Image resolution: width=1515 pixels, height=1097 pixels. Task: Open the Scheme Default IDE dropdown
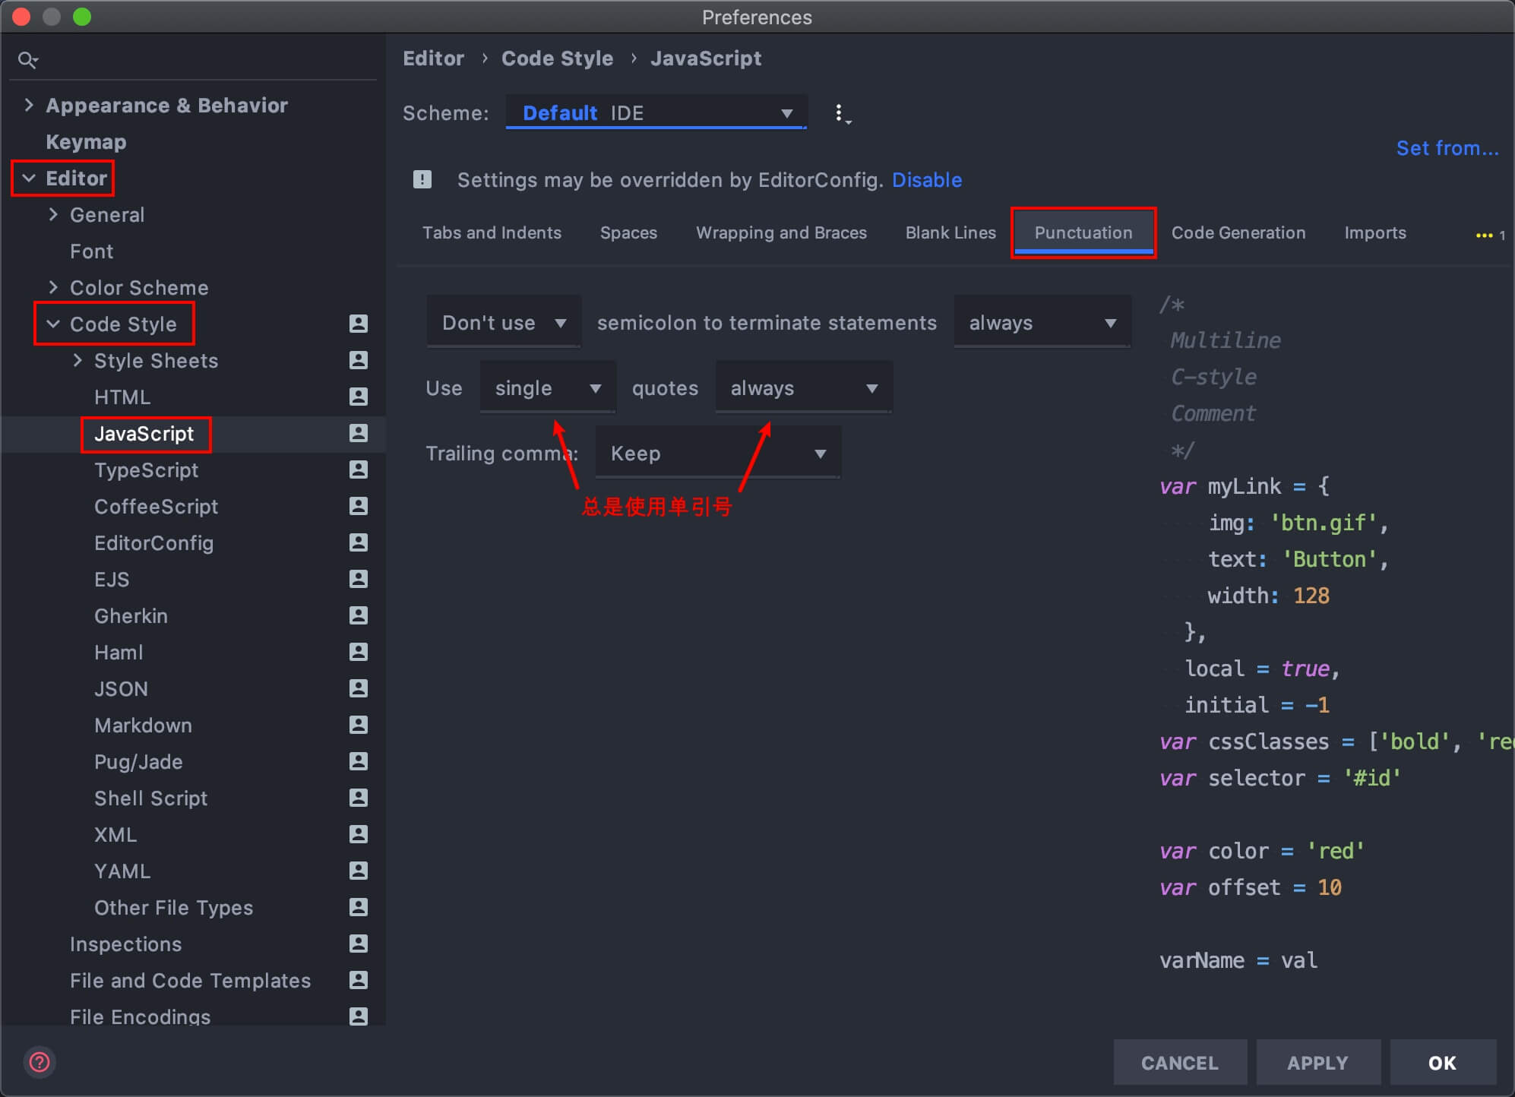click(x=656, y=113)
